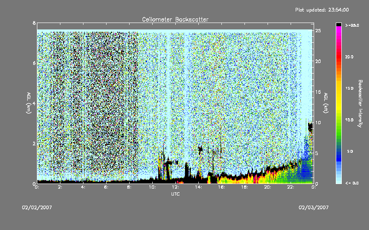Select the 4 km tick on left axis
369x230 pixels.
click(x=34, y=103)
